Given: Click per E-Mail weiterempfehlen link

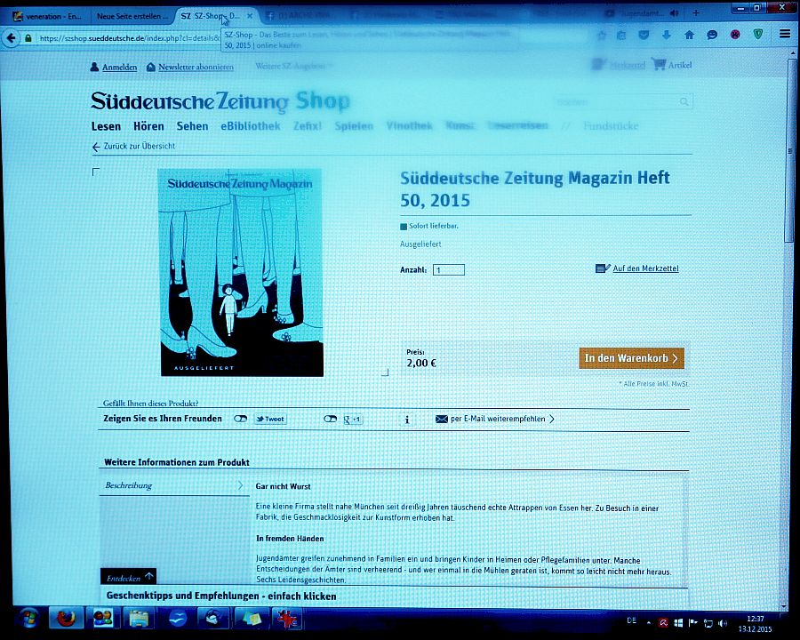Looking at the screenshot, I should pos(498,419).
